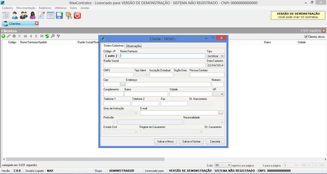This screenshot has width=327, height=174.
Task: Open the Tipo Ident. dropdown
Action: 142,75
